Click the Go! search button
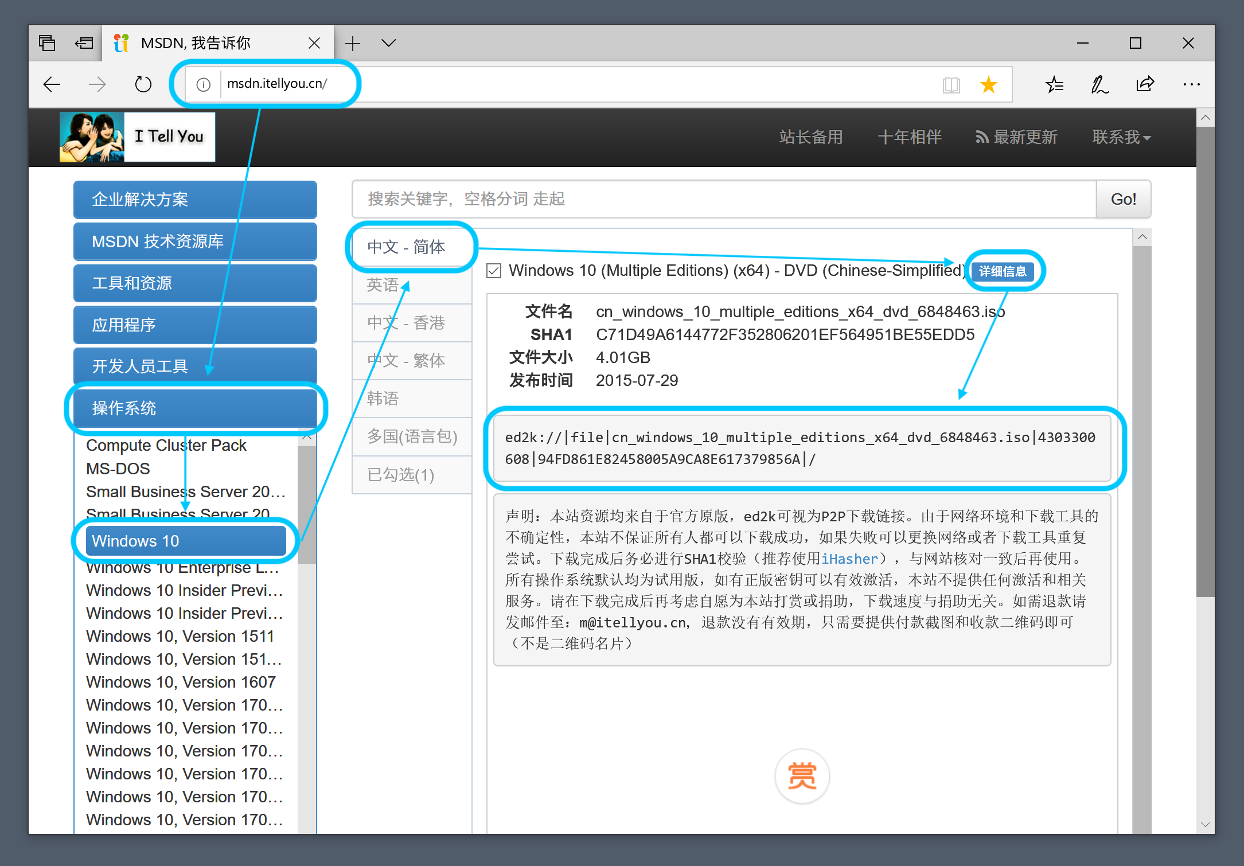This screenshot has width=1244, height=866. coord(1123,199)
